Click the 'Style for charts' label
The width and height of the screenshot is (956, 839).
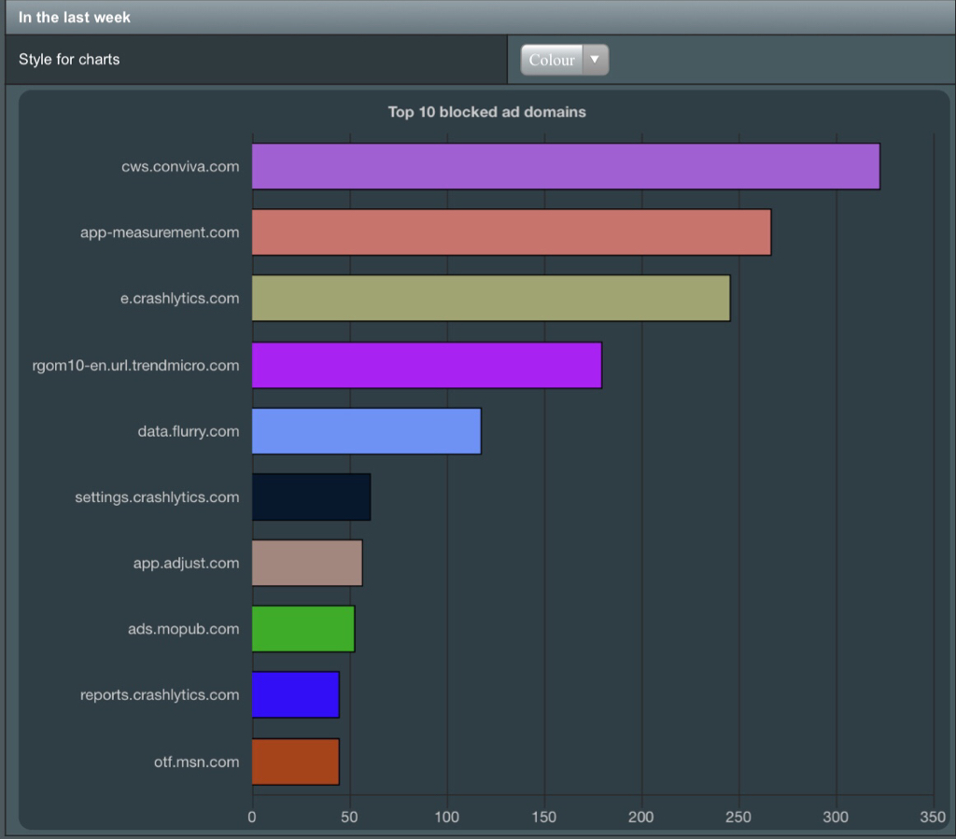[69, 59]
